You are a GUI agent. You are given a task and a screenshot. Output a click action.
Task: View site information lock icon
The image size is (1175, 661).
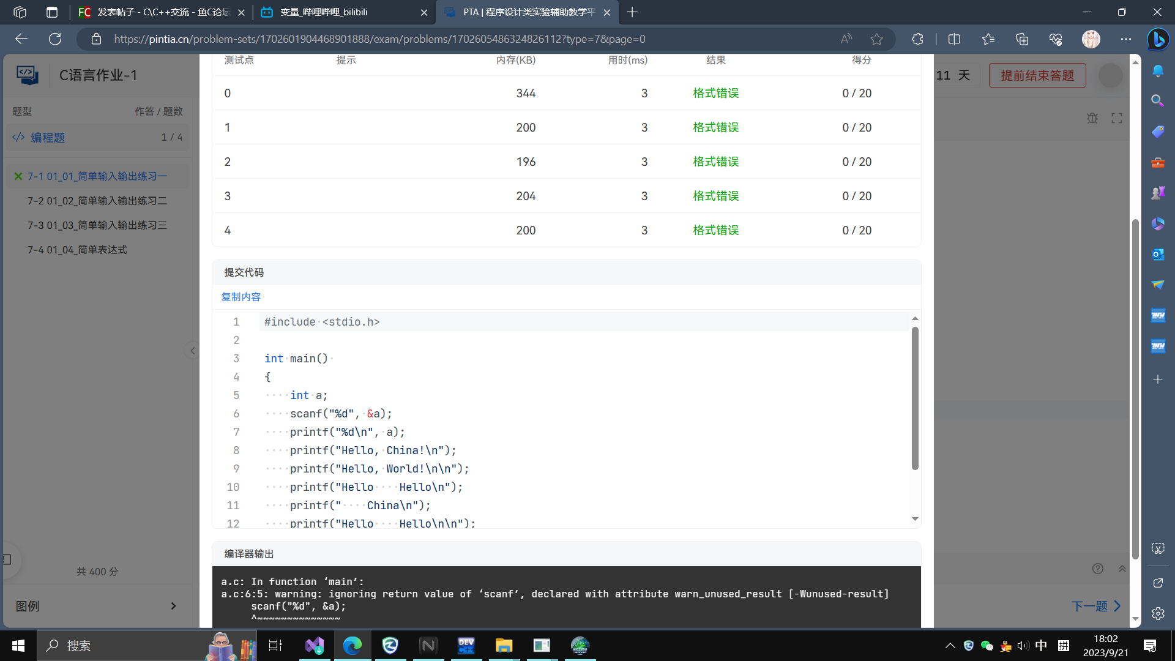click(x=96, y=39)
